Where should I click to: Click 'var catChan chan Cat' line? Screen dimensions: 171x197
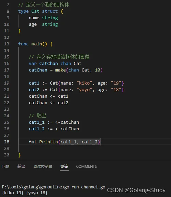(x=55, y=64)
